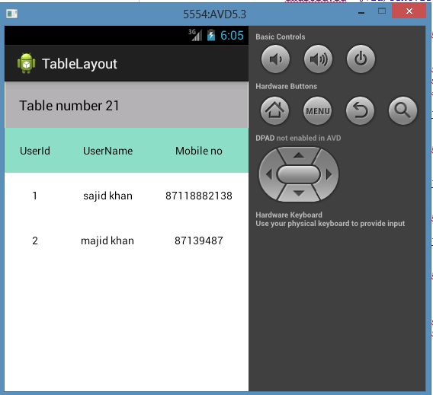Maximize the emulator window
Viewport: 433px width, 395px height.
click(x=382, y=11)
